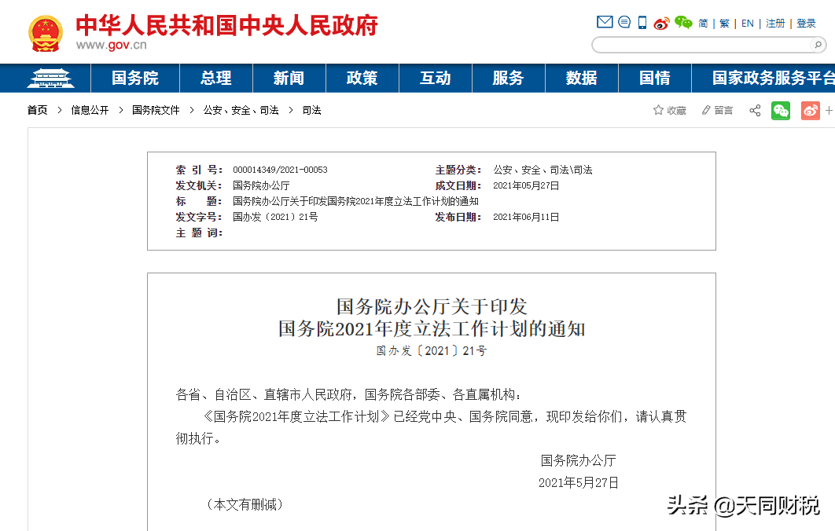
Task: Click the search magnifier icon
Action: pyautogui.click(x=818, y=45)
